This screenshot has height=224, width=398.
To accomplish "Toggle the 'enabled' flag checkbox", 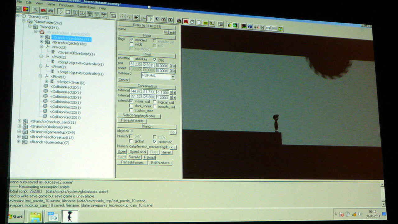I will (x=132, y=40).
